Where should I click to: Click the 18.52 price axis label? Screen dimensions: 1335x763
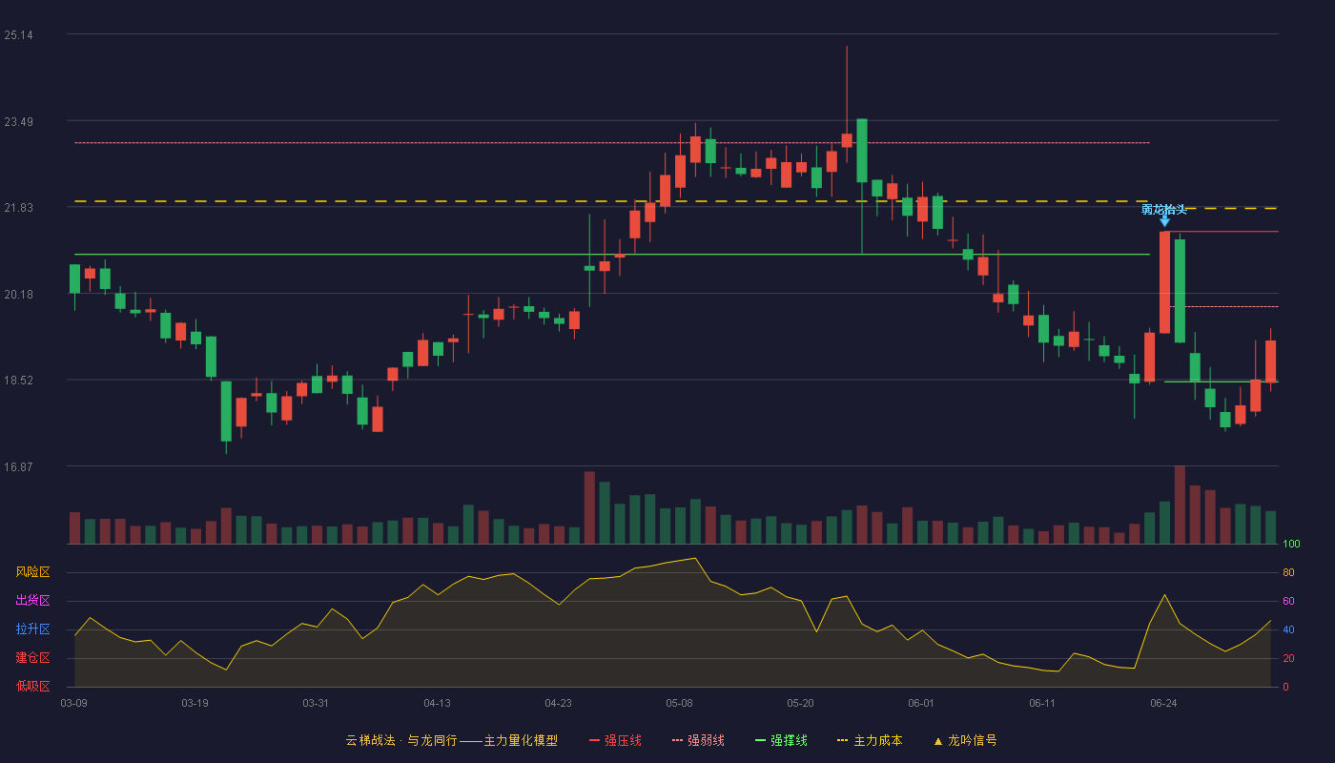(18, 381)
